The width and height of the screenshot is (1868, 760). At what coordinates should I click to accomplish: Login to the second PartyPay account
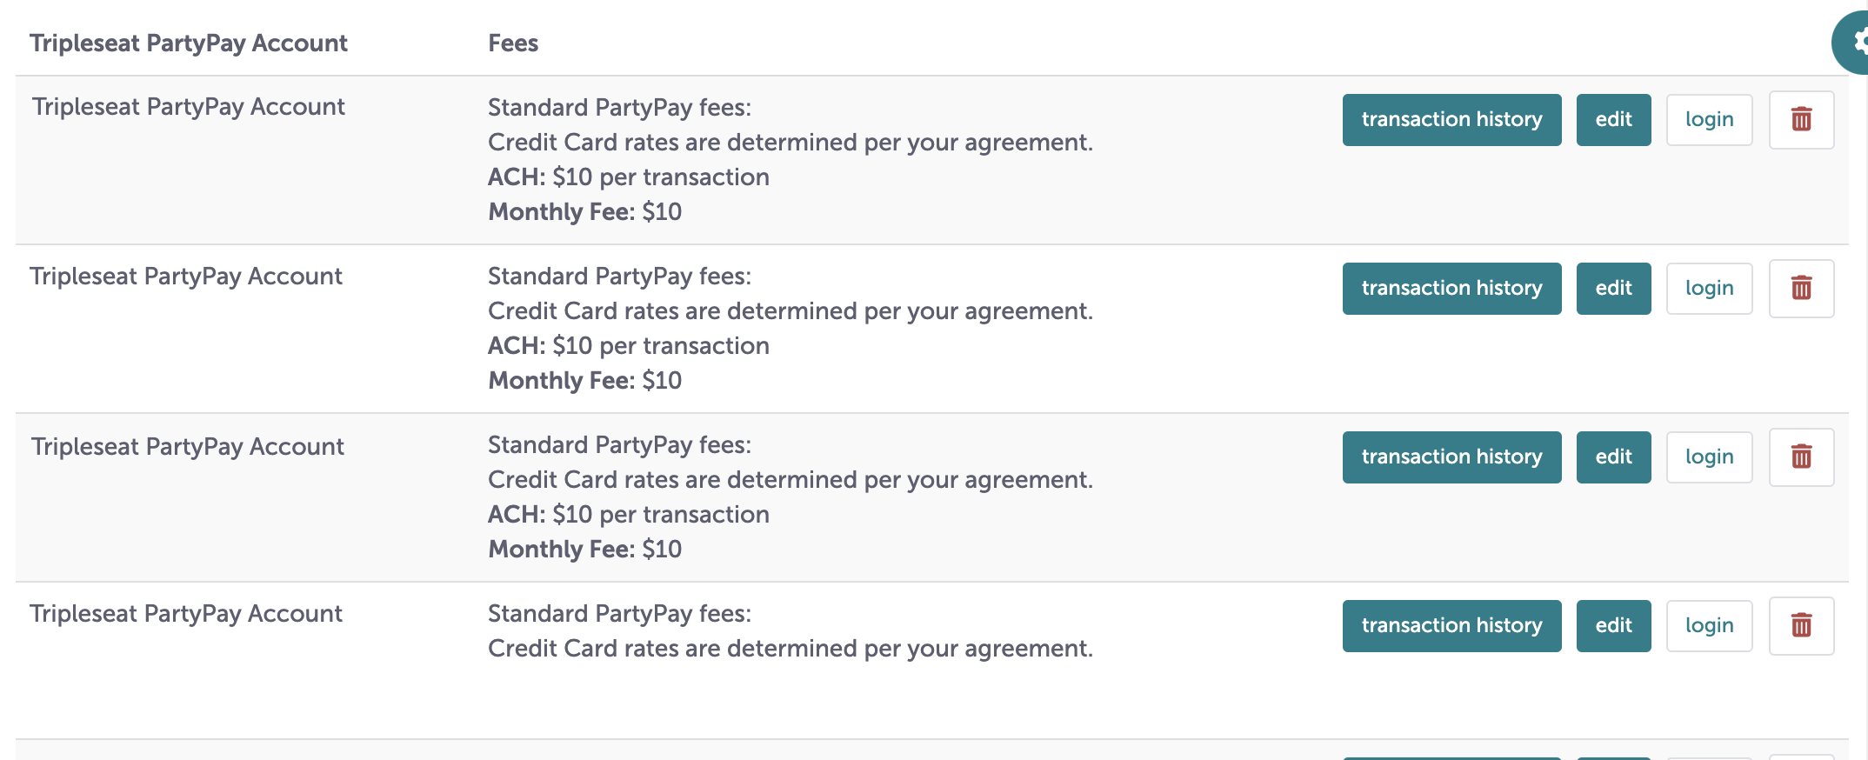pos(1708,288)
